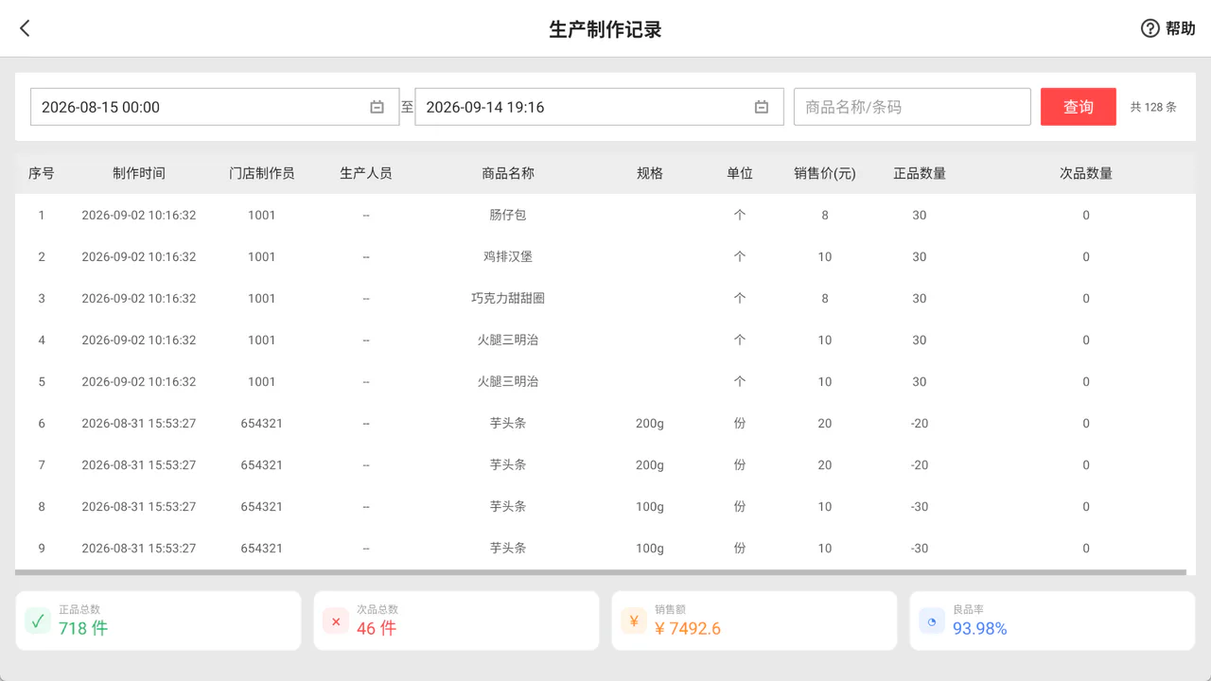Click 100g spec in row 8
Image resolution: width=1211 pixels, height=681 pixels.
(x=650, y=506)
